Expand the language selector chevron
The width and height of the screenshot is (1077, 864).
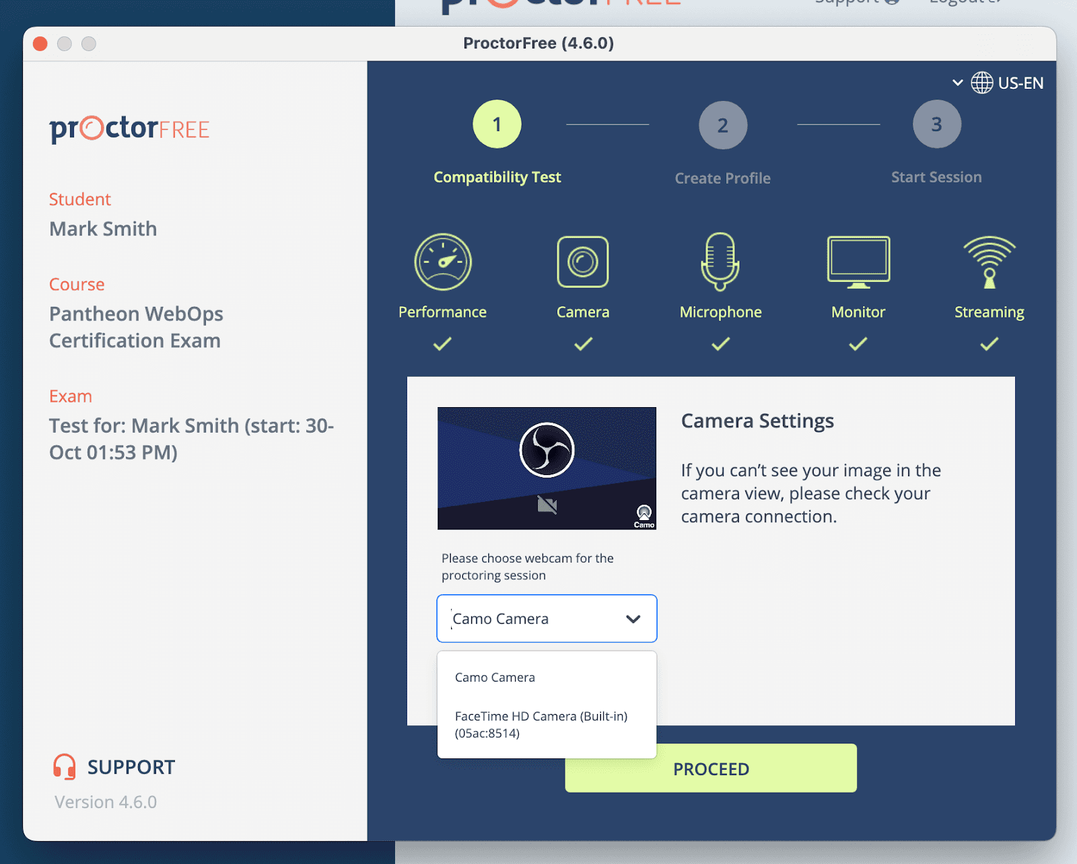click(x=958, y=82)
